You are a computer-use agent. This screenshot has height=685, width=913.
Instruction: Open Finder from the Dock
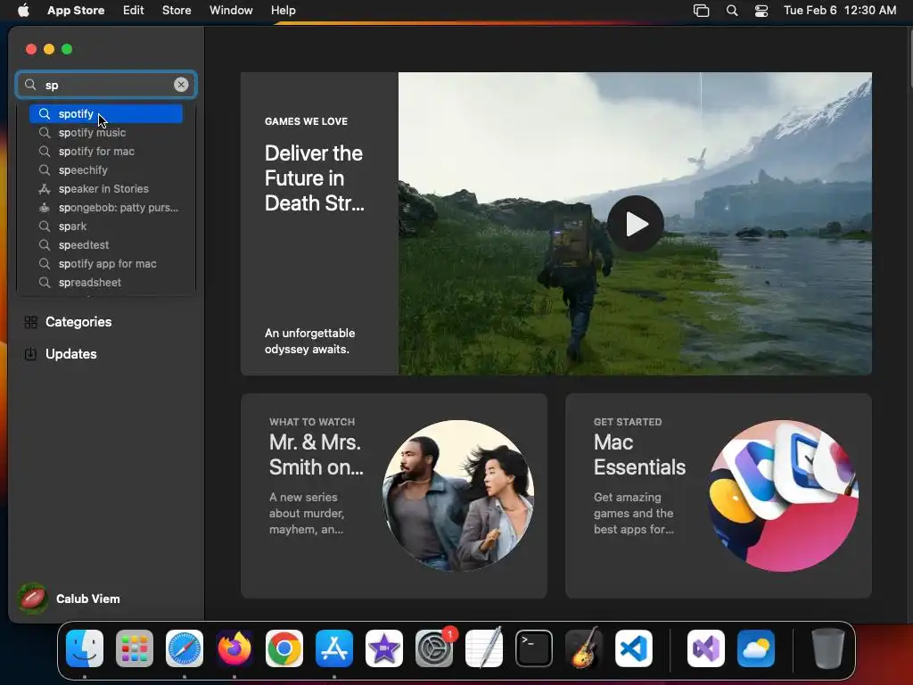coord(85,648)
